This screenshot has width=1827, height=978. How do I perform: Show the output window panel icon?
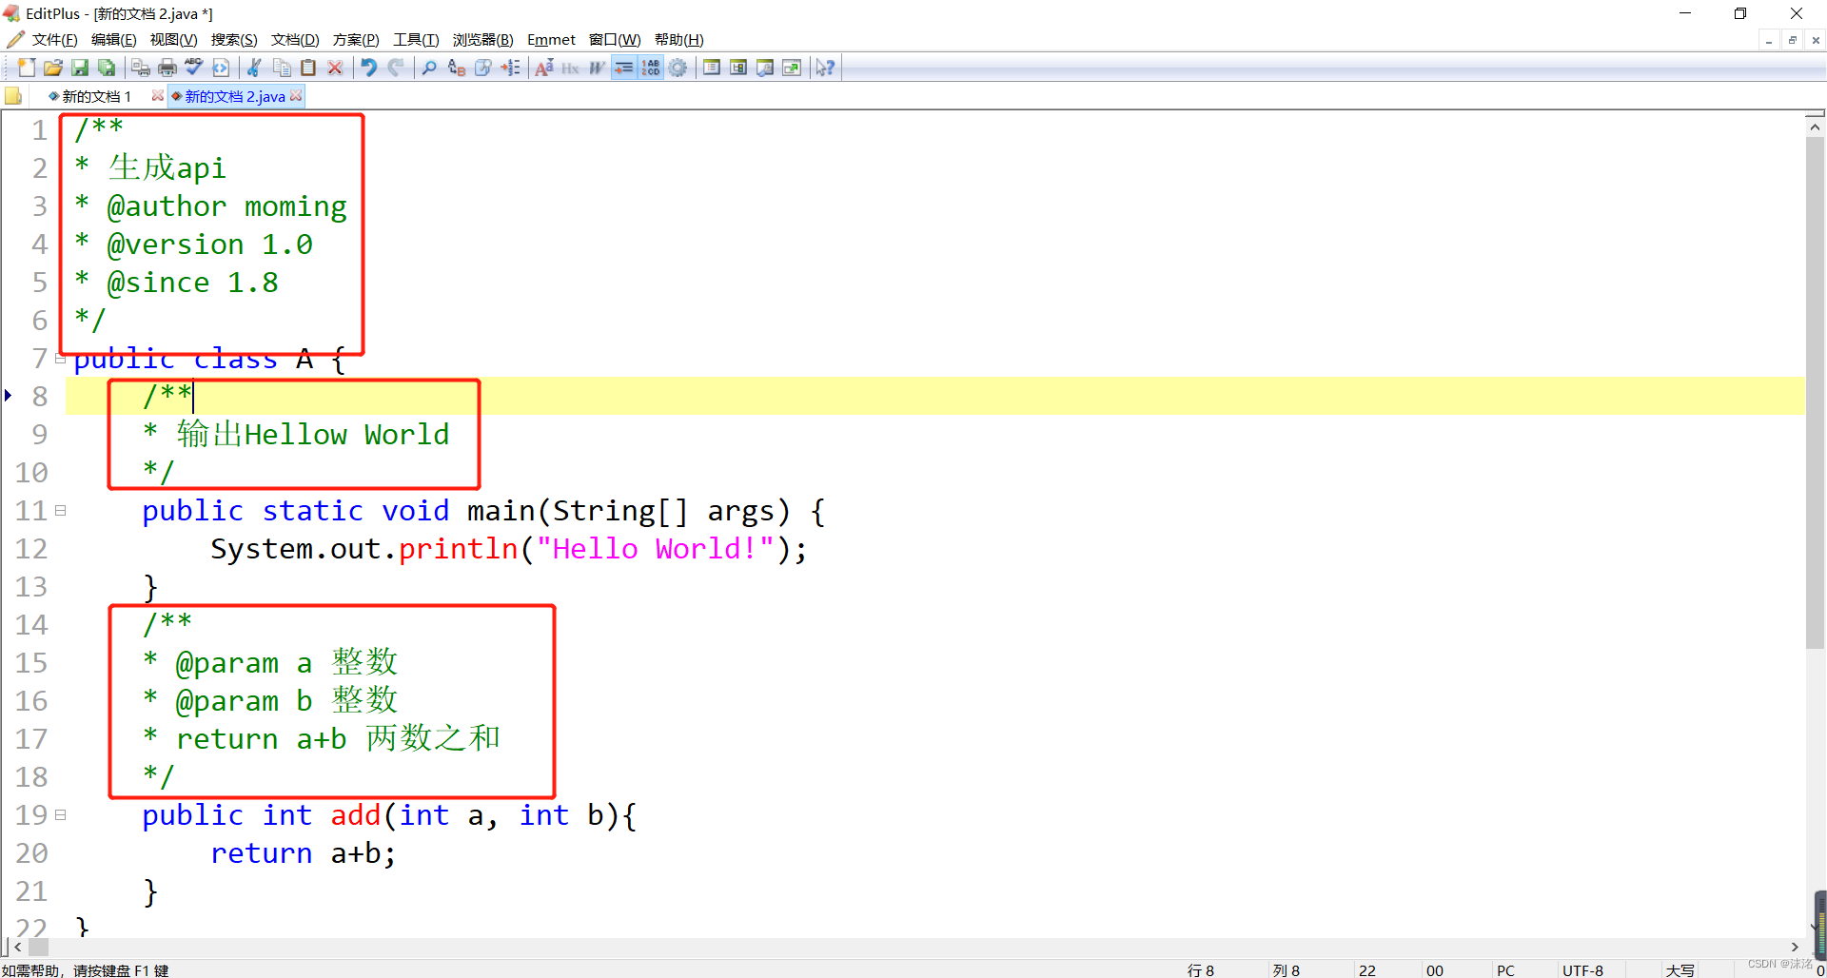(765, 68)
